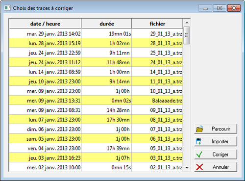Screen dimensions: 245x181
Task: Cancel the dialog with Annuler
Action: coord(216,167)
